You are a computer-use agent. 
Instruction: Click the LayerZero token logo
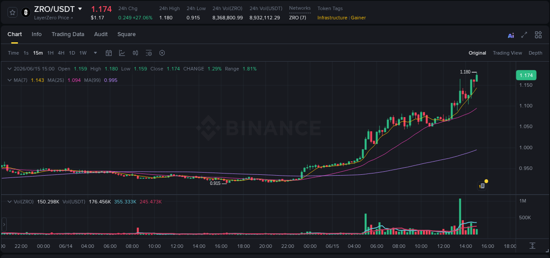click(x=26, y=12)
